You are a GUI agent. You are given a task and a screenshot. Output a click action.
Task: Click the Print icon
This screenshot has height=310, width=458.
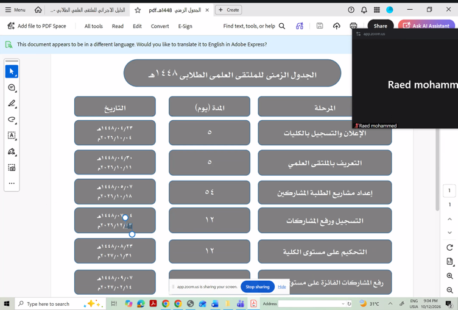[x=353, y=26]
